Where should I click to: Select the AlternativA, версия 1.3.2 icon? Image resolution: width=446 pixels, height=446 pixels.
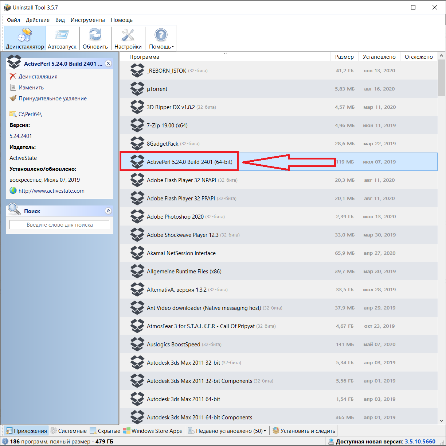point(137,290)
